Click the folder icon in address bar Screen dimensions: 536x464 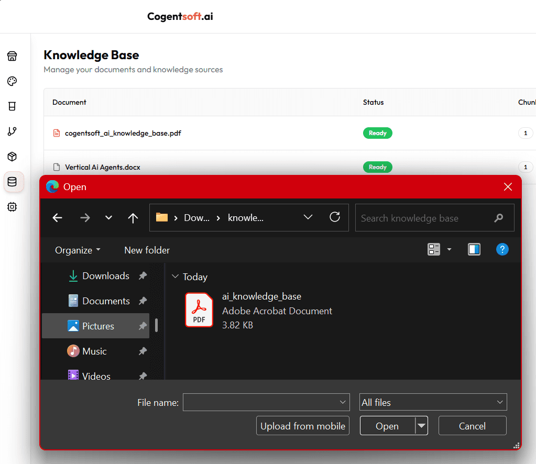(162, 217)
